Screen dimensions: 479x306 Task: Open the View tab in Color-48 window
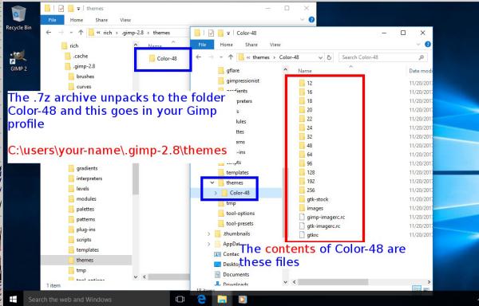coord(275,45)
